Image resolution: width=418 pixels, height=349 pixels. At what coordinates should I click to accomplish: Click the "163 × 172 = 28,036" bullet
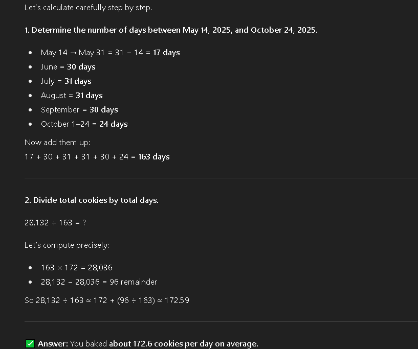[76, 268]
